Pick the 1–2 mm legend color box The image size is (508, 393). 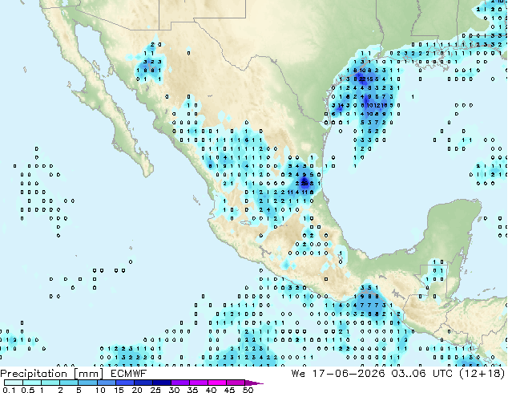pos(50,383)
